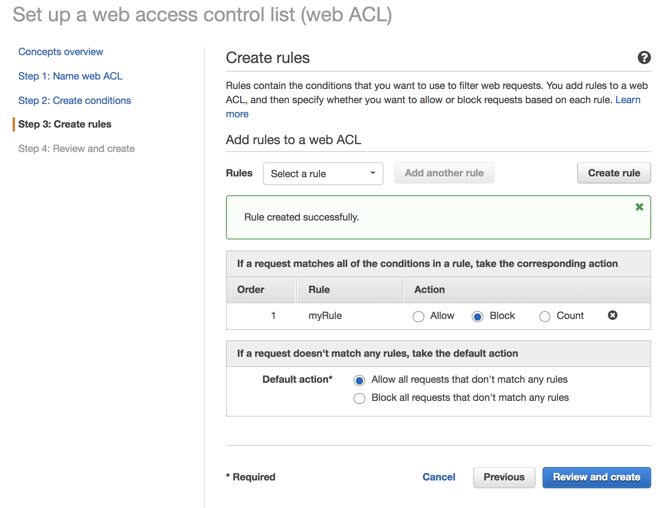Open Step 1: Name web ACL
Viewport: 663px width, 508px height.
point(70,76)
